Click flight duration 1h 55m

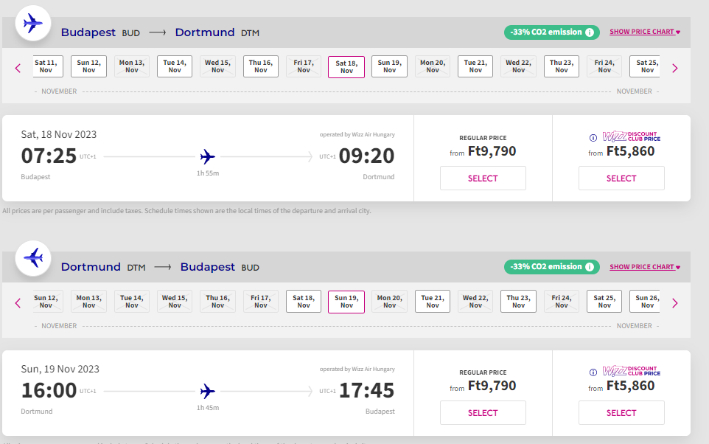tap(208, 173)
